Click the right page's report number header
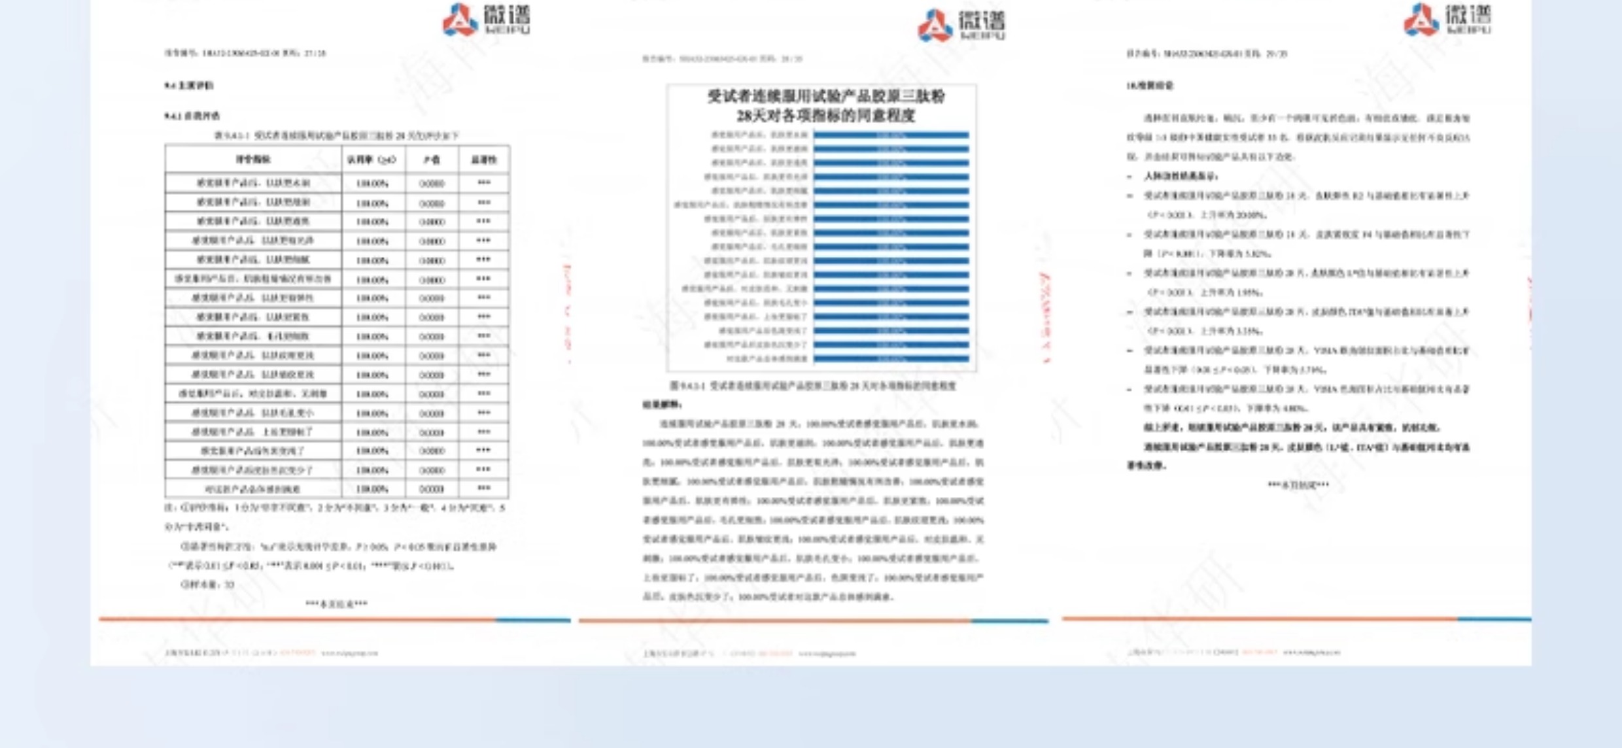The height and width of the screenshot is (748, 1622). point(1207,54)
